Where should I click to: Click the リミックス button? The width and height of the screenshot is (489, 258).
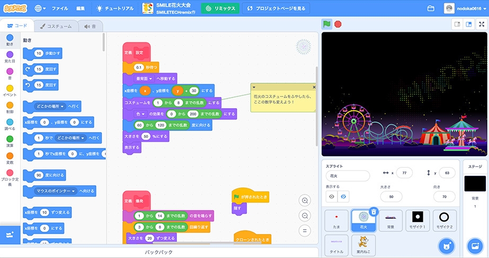tap(220, 8)
